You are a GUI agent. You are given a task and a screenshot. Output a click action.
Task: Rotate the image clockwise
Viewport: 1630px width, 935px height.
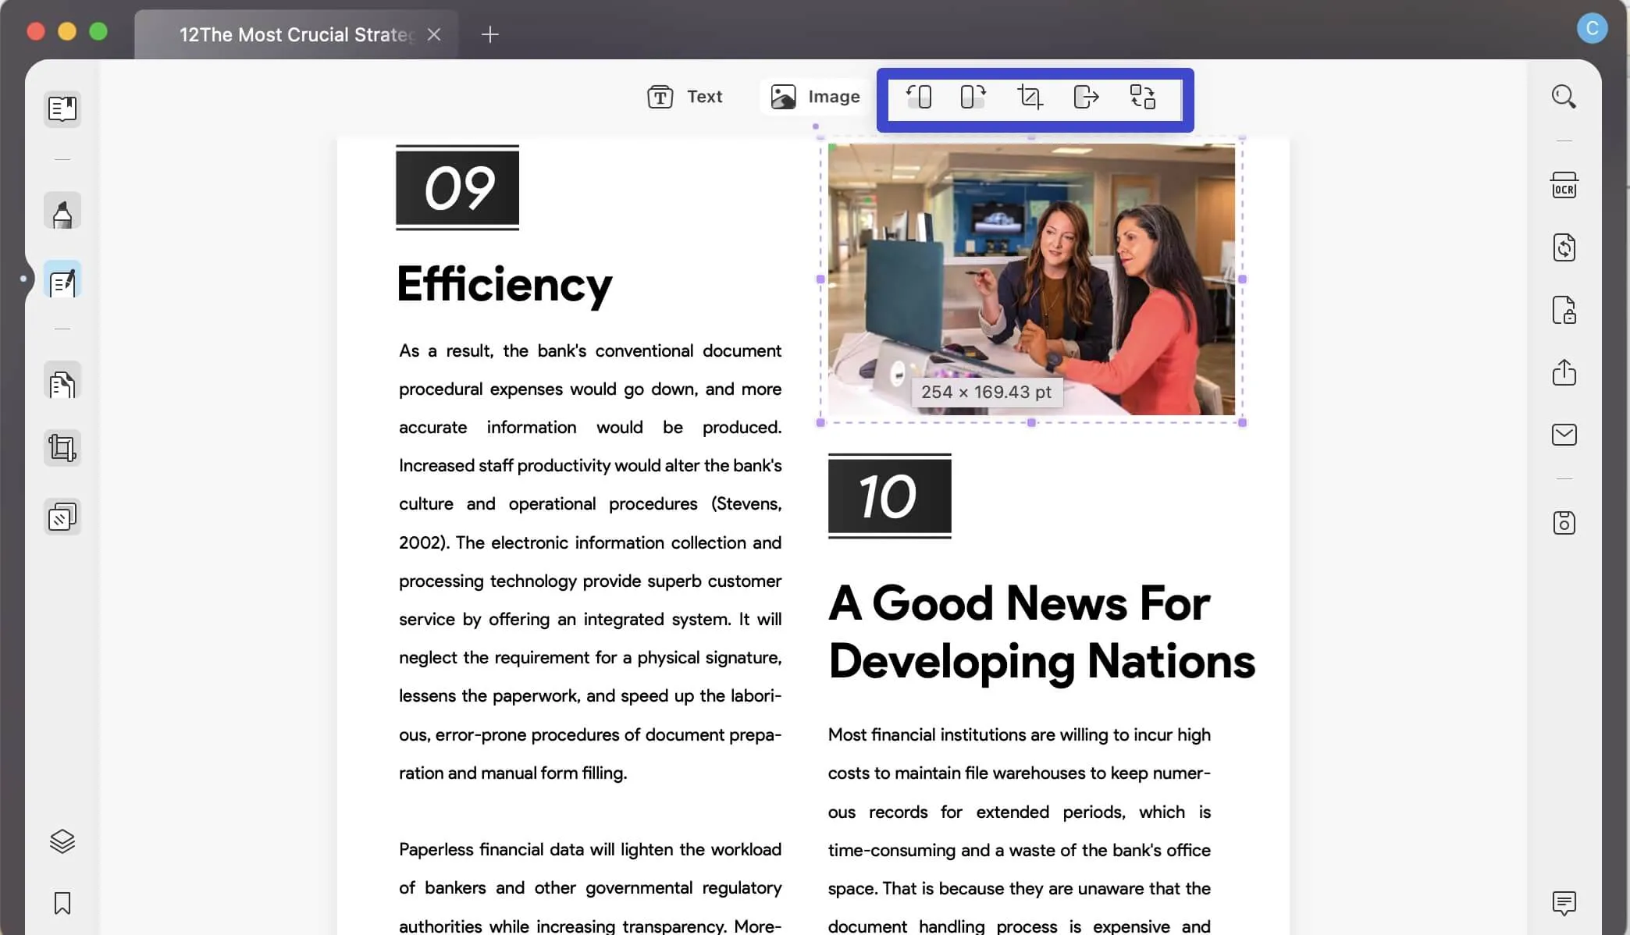[973, 97]
